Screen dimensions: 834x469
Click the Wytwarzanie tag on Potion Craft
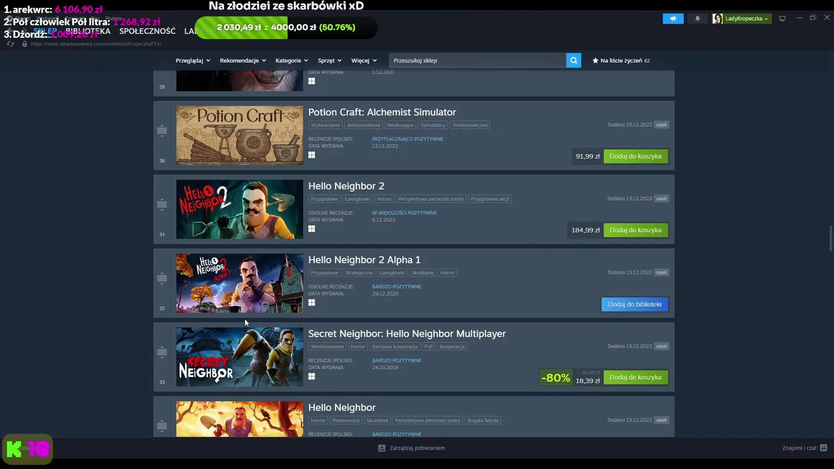325,125
